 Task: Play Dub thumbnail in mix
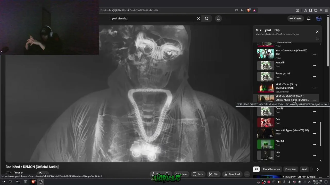click(x=266, y=123)
